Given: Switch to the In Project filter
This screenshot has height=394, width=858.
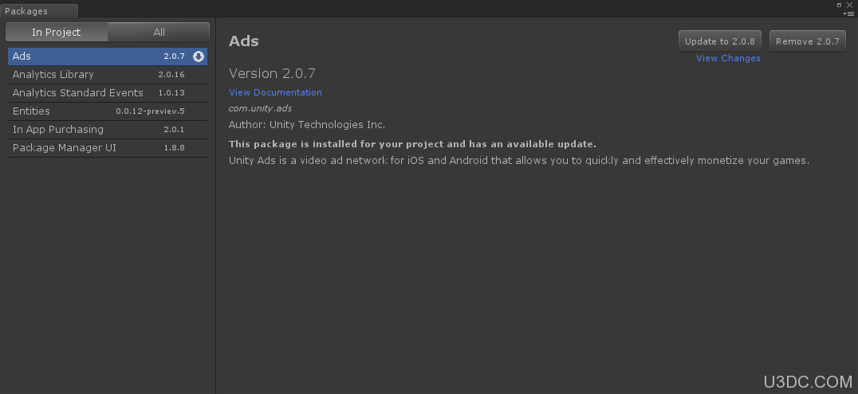Looking at the screenshot, I should tap(57, 33).
